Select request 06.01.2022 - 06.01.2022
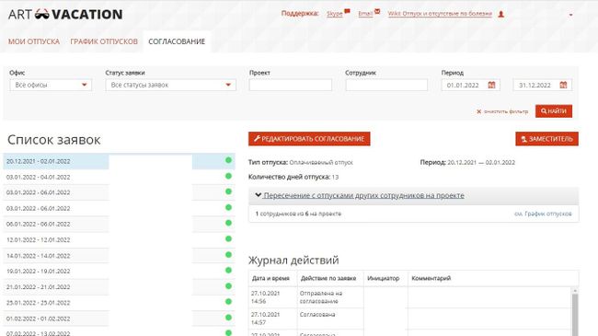This screenshot has height=336, width=598. click(119, 224)
